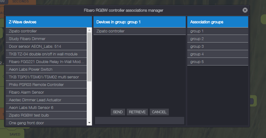266x138 pixels.
Task: Select Fibaro Alarm Sensor device
Action: [x=46, y=92]
